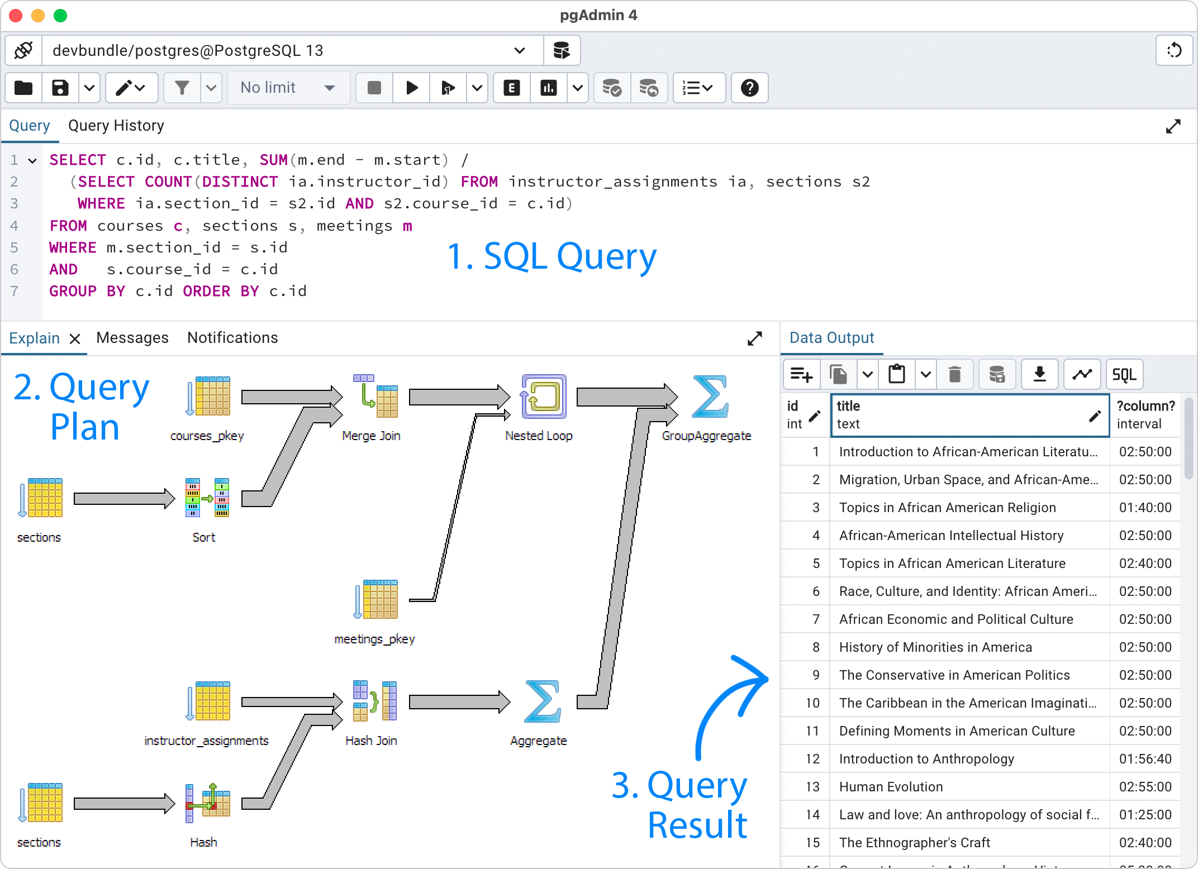Open the graph visualiser for query results
1198x869 pixels.
(x=1082, y=374)
